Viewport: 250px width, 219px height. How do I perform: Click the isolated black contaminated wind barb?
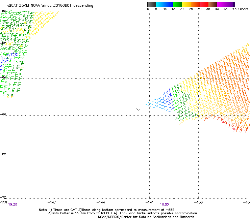[138, 109]
